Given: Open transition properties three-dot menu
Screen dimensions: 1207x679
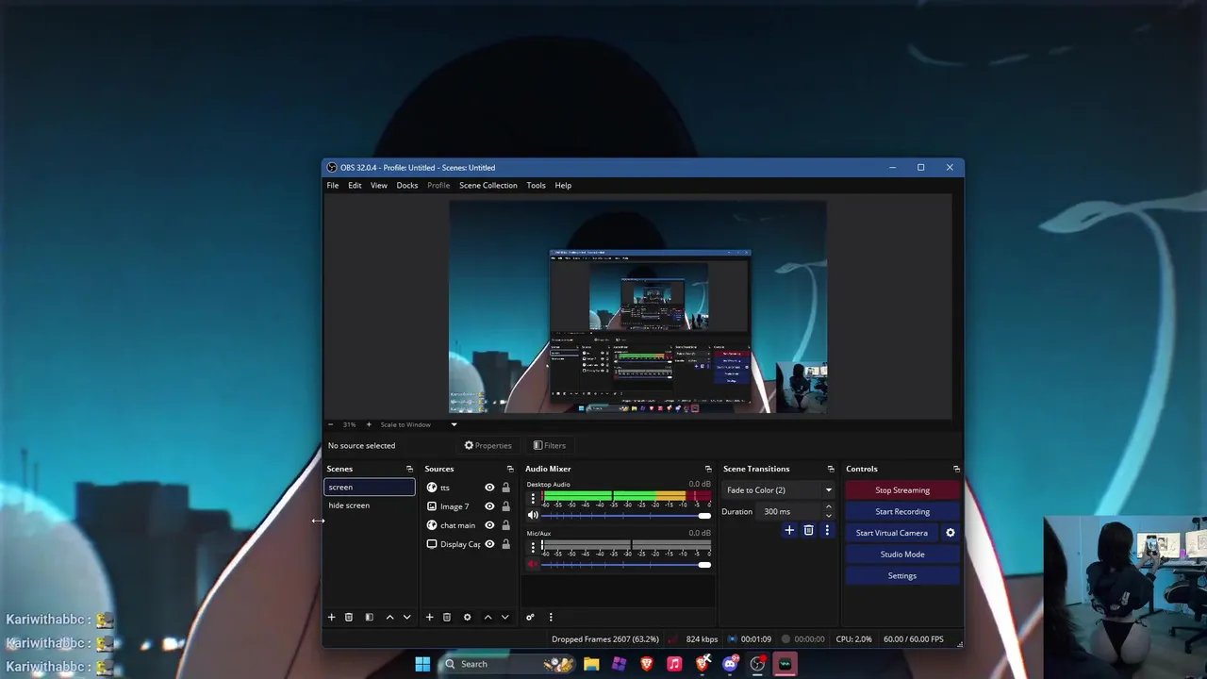Looking at the screenshot, I should (x=827, y=530).
